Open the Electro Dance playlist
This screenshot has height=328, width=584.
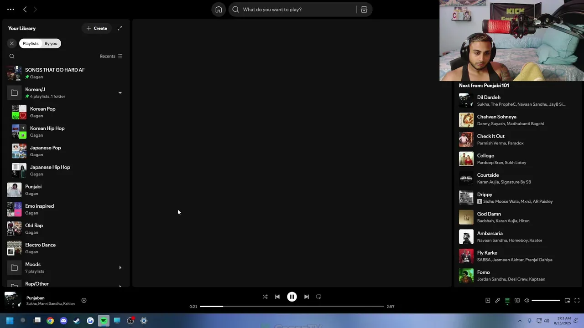pyautogui.click(x=66, y=248)
